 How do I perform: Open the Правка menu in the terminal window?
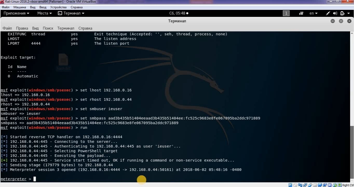pos(22,28)
